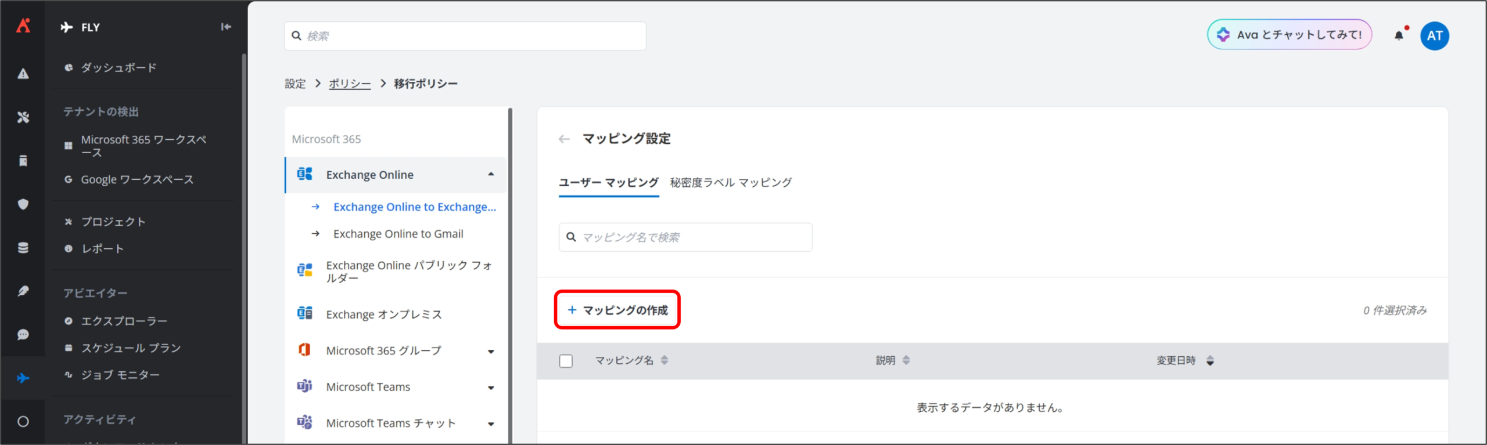
Task: Collapse the FLY sidebar with the collapse icon
Action: click(226, 27)
